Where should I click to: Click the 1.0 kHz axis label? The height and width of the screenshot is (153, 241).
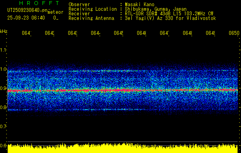[x=3, y=69]
